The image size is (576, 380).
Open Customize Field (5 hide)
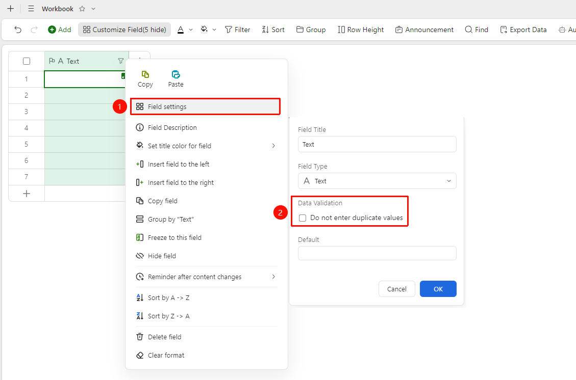pyautogui.click(x=124, y=30)
